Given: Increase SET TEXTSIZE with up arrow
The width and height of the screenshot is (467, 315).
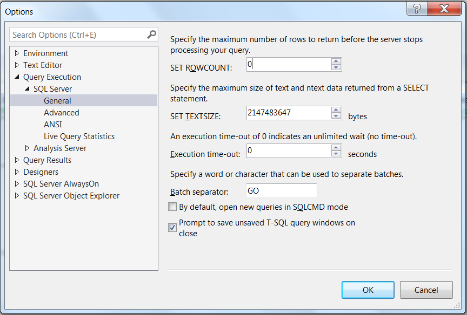Looking at the screenshot, I should tap(336, 109).
